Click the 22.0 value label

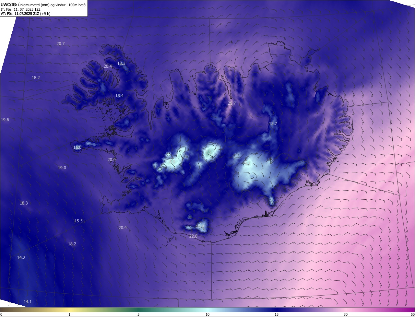point(193,236)
